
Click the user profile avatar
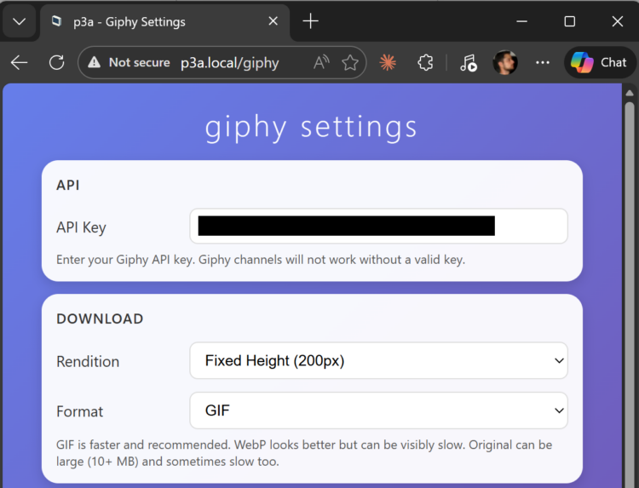[x=505, y=62]
